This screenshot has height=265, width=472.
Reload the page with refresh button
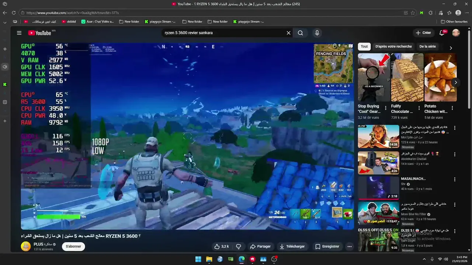pyautogui.click(x=14, y=13)
